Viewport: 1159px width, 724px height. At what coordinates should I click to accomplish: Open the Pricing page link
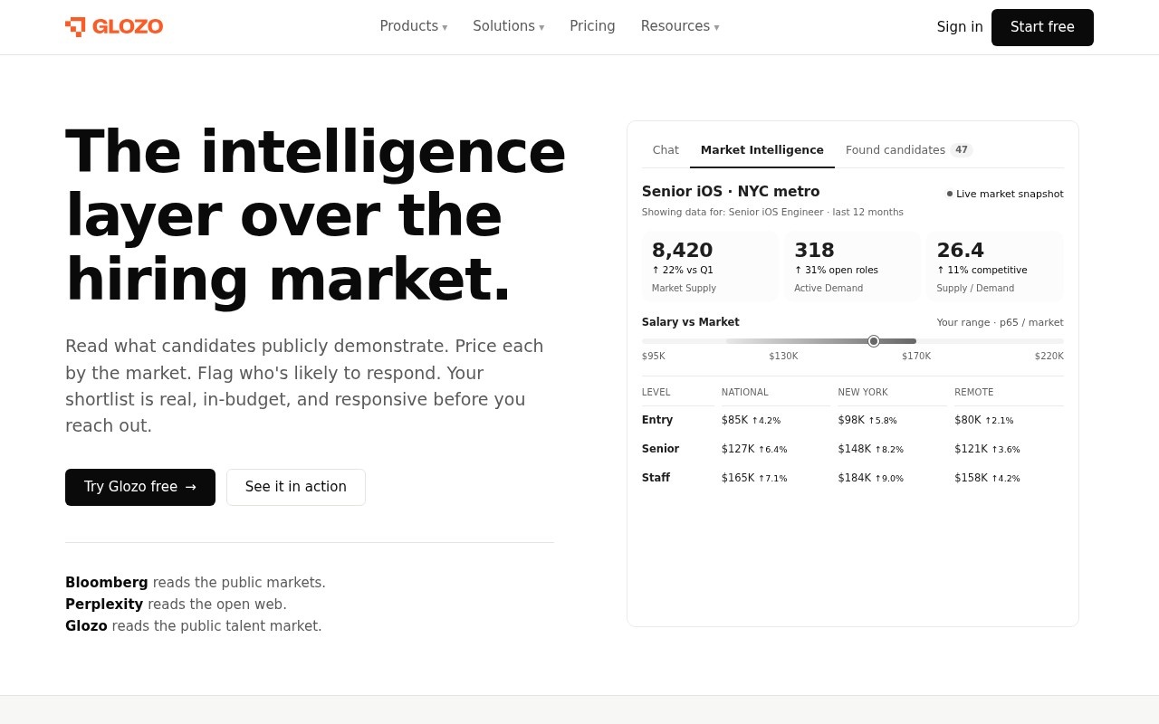click(x=592, y=26)
